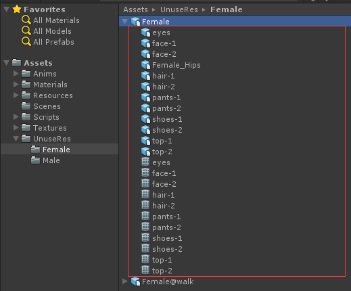Click the Male folder icon
The height and width of the screenshot is (291, 351).
tap(35, 160)
